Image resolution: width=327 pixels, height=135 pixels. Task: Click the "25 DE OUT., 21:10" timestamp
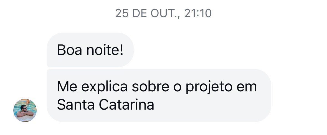click(x=163, y=13)
